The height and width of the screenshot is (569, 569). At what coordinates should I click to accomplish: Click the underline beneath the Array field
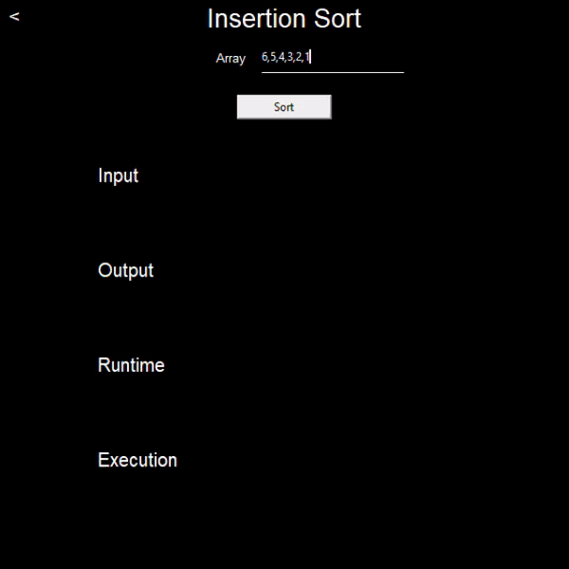(333, 72)
